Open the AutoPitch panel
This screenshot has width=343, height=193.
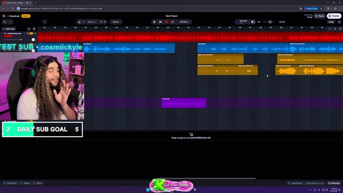pos(10,183)
